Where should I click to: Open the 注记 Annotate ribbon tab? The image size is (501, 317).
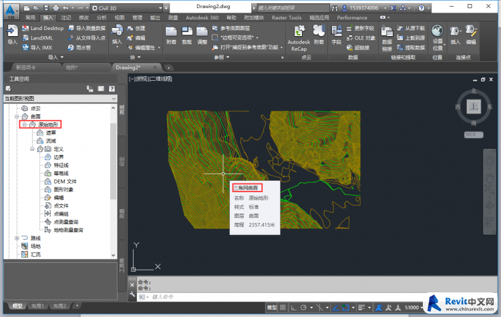[x=66, y=17]
